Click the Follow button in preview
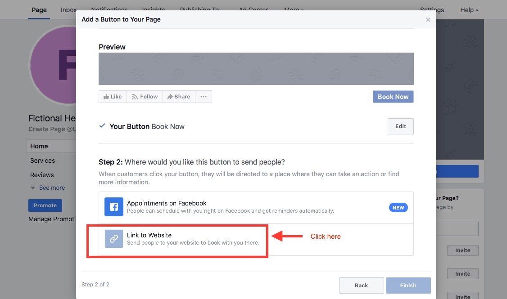 coord(145,97)
